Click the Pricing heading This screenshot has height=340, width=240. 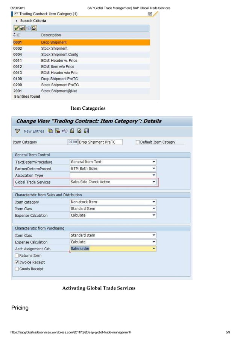point(20,308)
